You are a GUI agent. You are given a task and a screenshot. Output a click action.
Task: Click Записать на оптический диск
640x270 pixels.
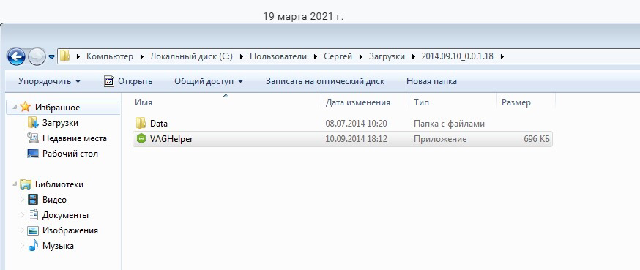(x=325, y=81)
